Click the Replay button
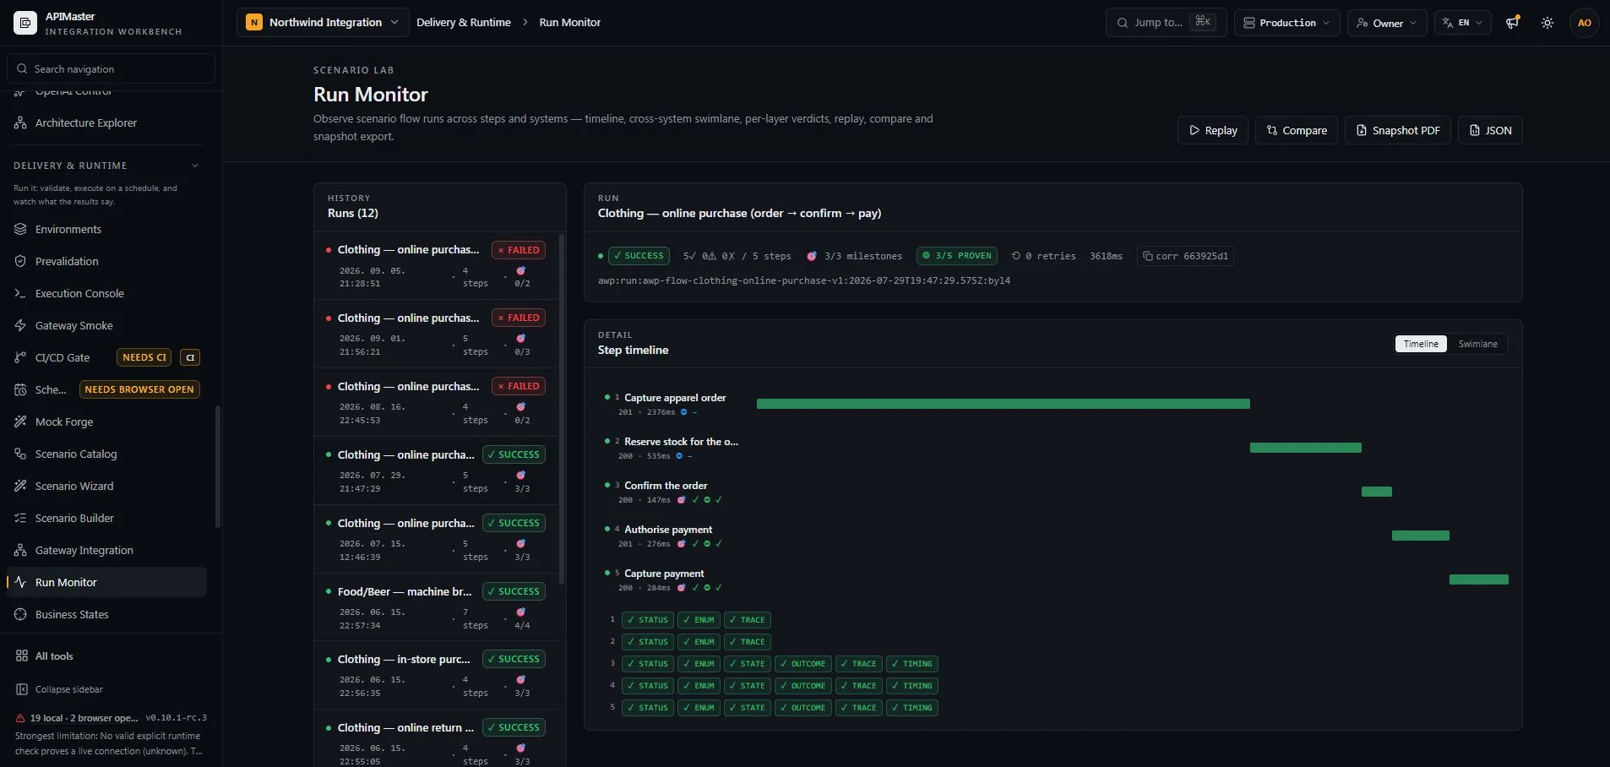This screenshot has height=767, width=1610. click(x=1212, y=130)
